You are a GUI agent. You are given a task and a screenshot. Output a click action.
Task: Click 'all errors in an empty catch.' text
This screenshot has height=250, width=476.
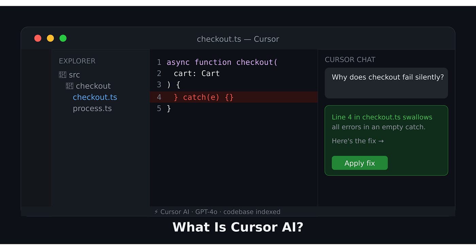click(x=379, y=127)
